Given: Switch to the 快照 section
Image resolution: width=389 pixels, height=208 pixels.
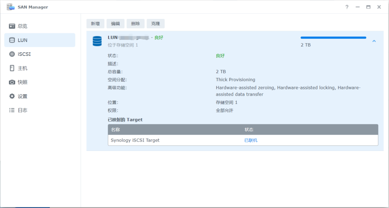Looking at the screenshot, I should tap(40, 82).
